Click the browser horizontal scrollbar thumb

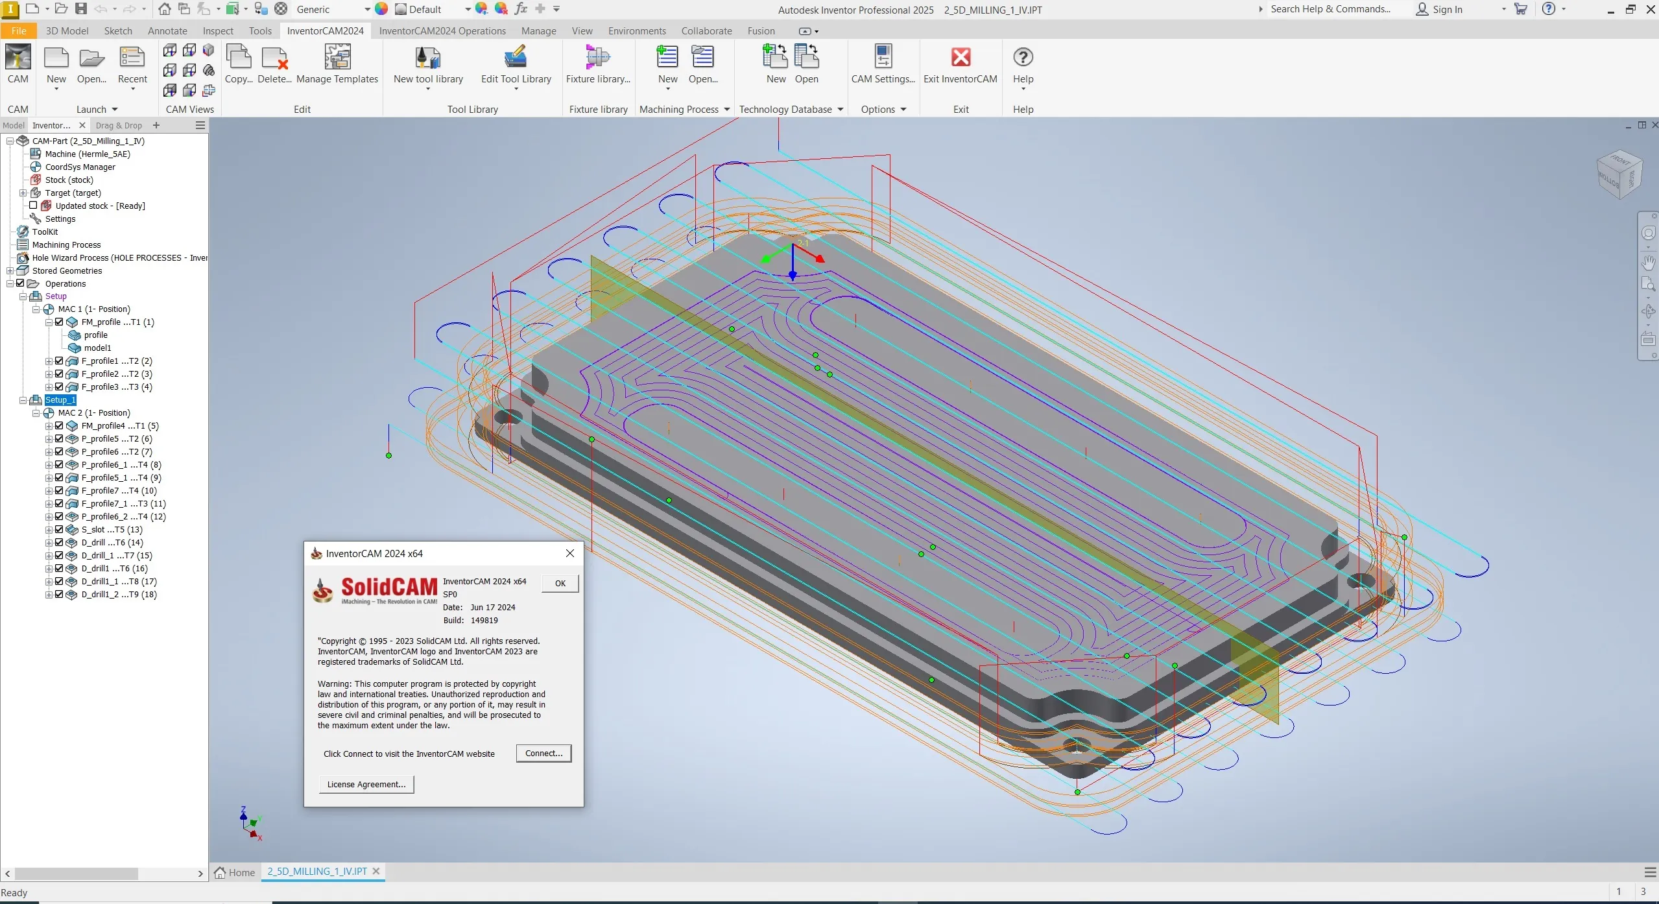tap(77, 874)
